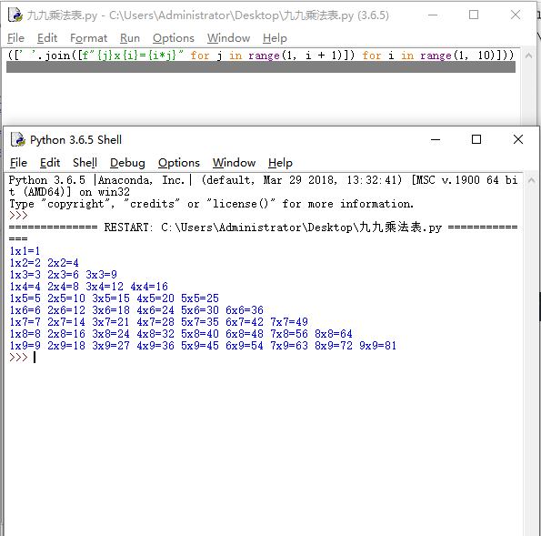Maximize the 九九乘法表.py editor window
Viewport: 541px width, 536px height.
click(x=474, y=15)
